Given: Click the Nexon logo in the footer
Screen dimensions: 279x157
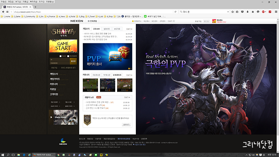Looking at the screenshot, I should click(63, 141).
